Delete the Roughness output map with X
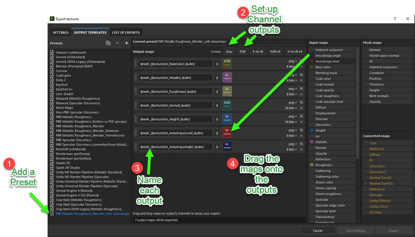The width and height of the screenshot is (415, 237). tap(301, 94)
